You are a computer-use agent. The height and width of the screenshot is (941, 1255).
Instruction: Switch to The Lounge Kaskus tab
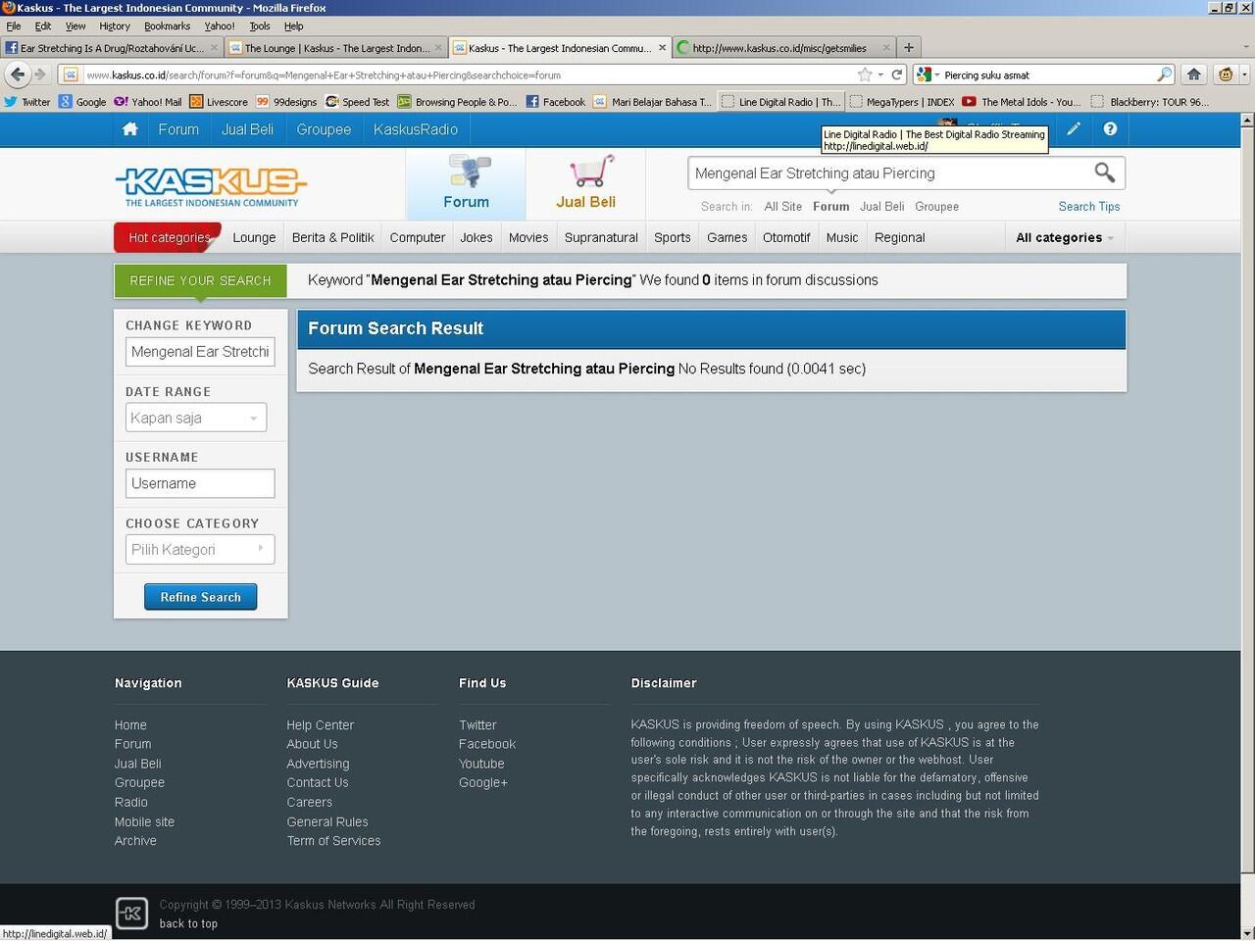click(x=335, y=47)
